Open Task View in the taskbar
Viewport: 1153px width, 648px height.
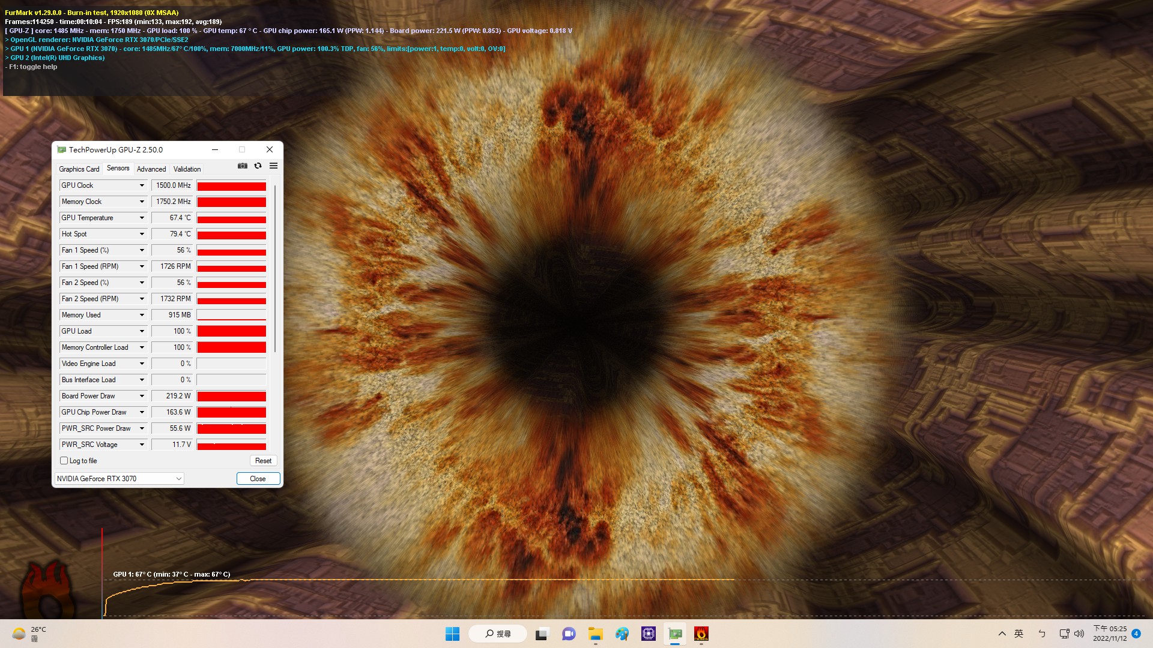542,634
